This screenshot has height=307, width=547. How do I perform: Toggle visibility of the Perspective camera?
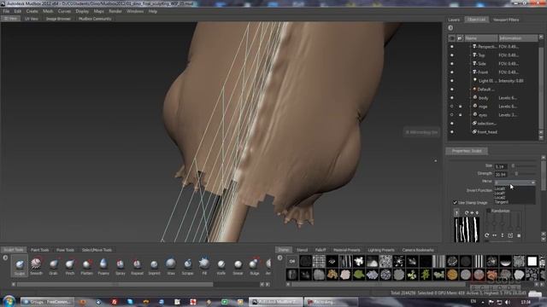452,47
